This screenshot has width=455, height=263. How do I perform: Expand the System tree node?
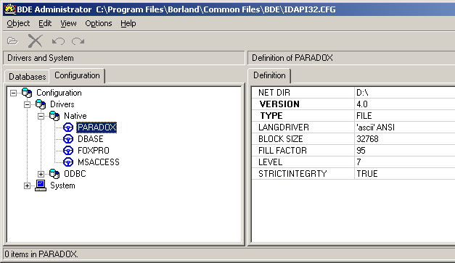coord(27,185)
